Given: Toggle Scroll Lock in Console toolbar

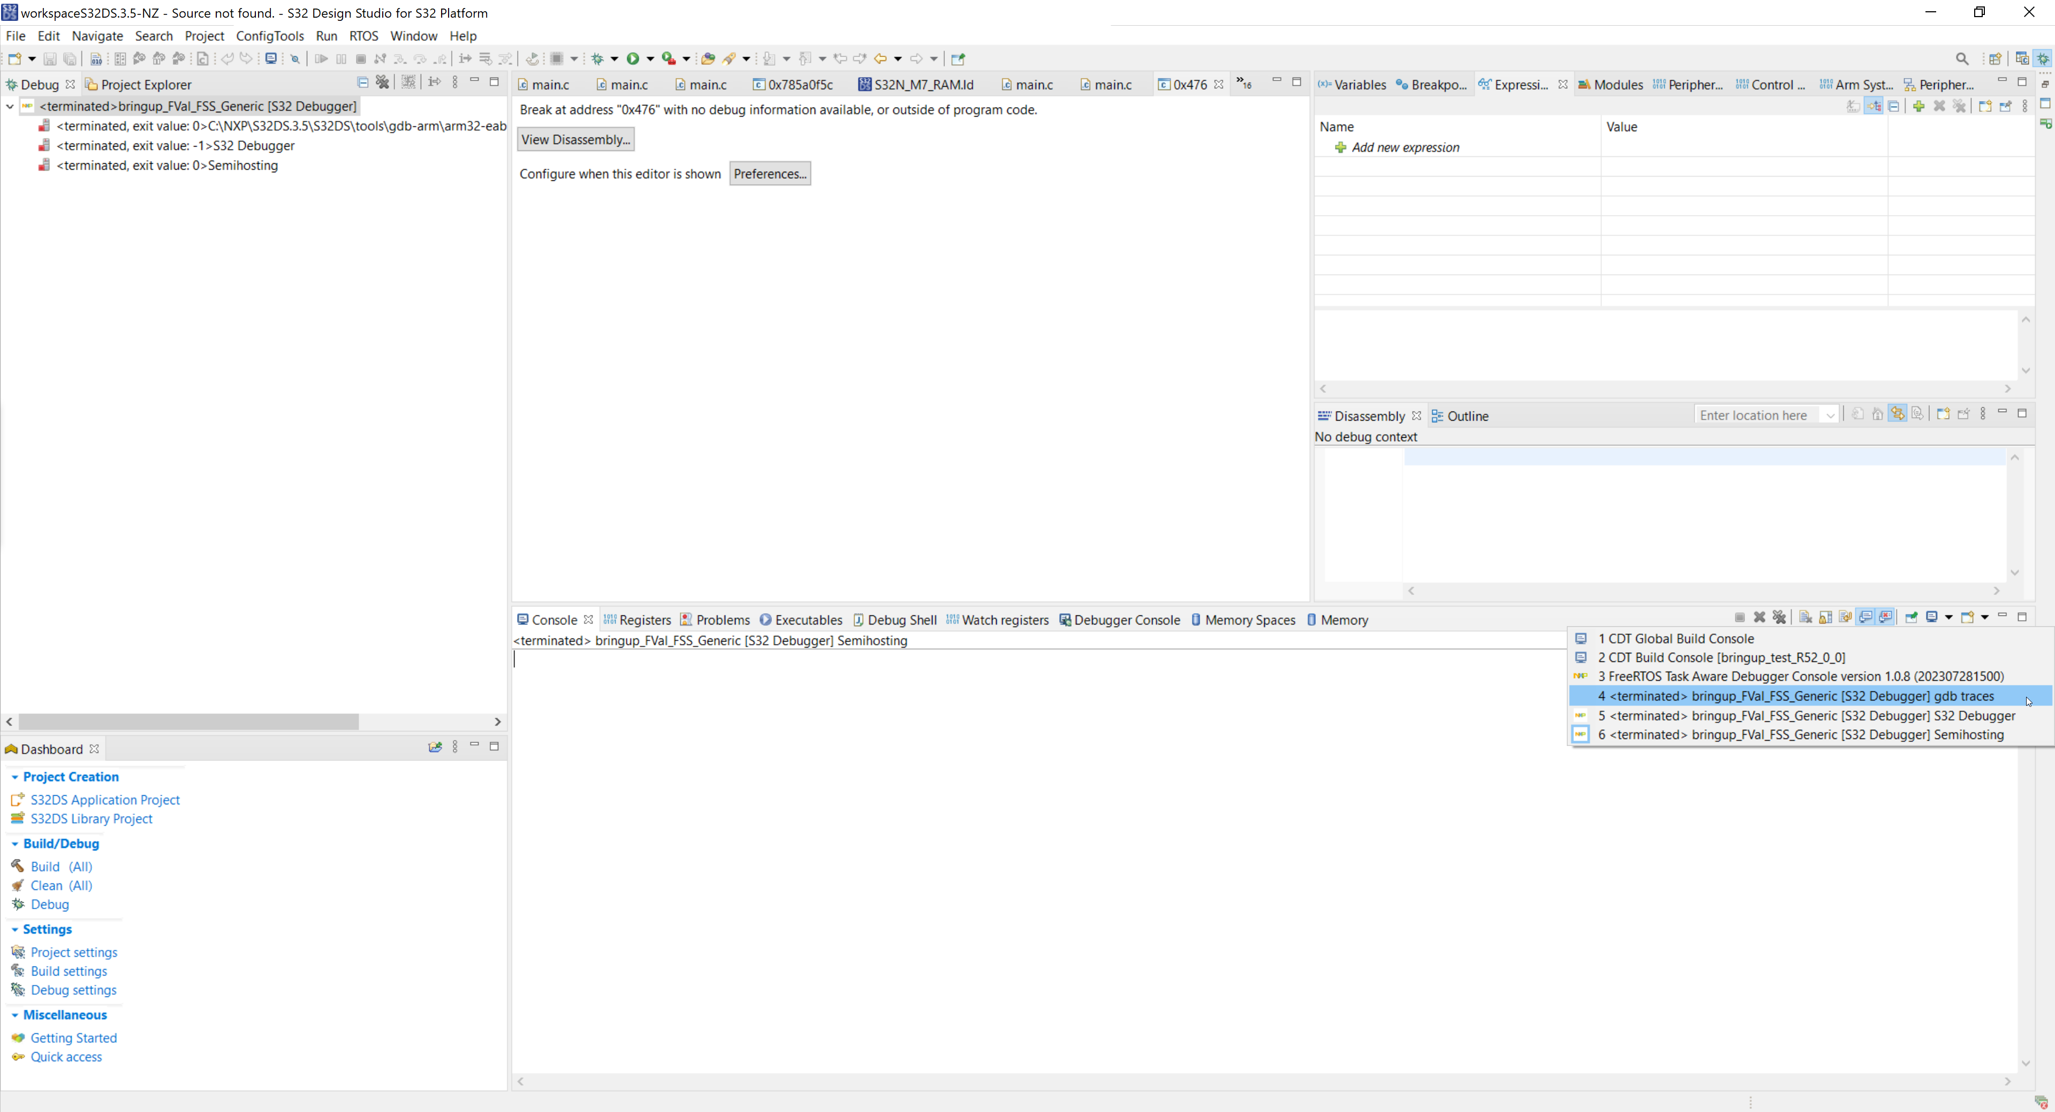Looking at the screenshot, I should point(1825,616).
